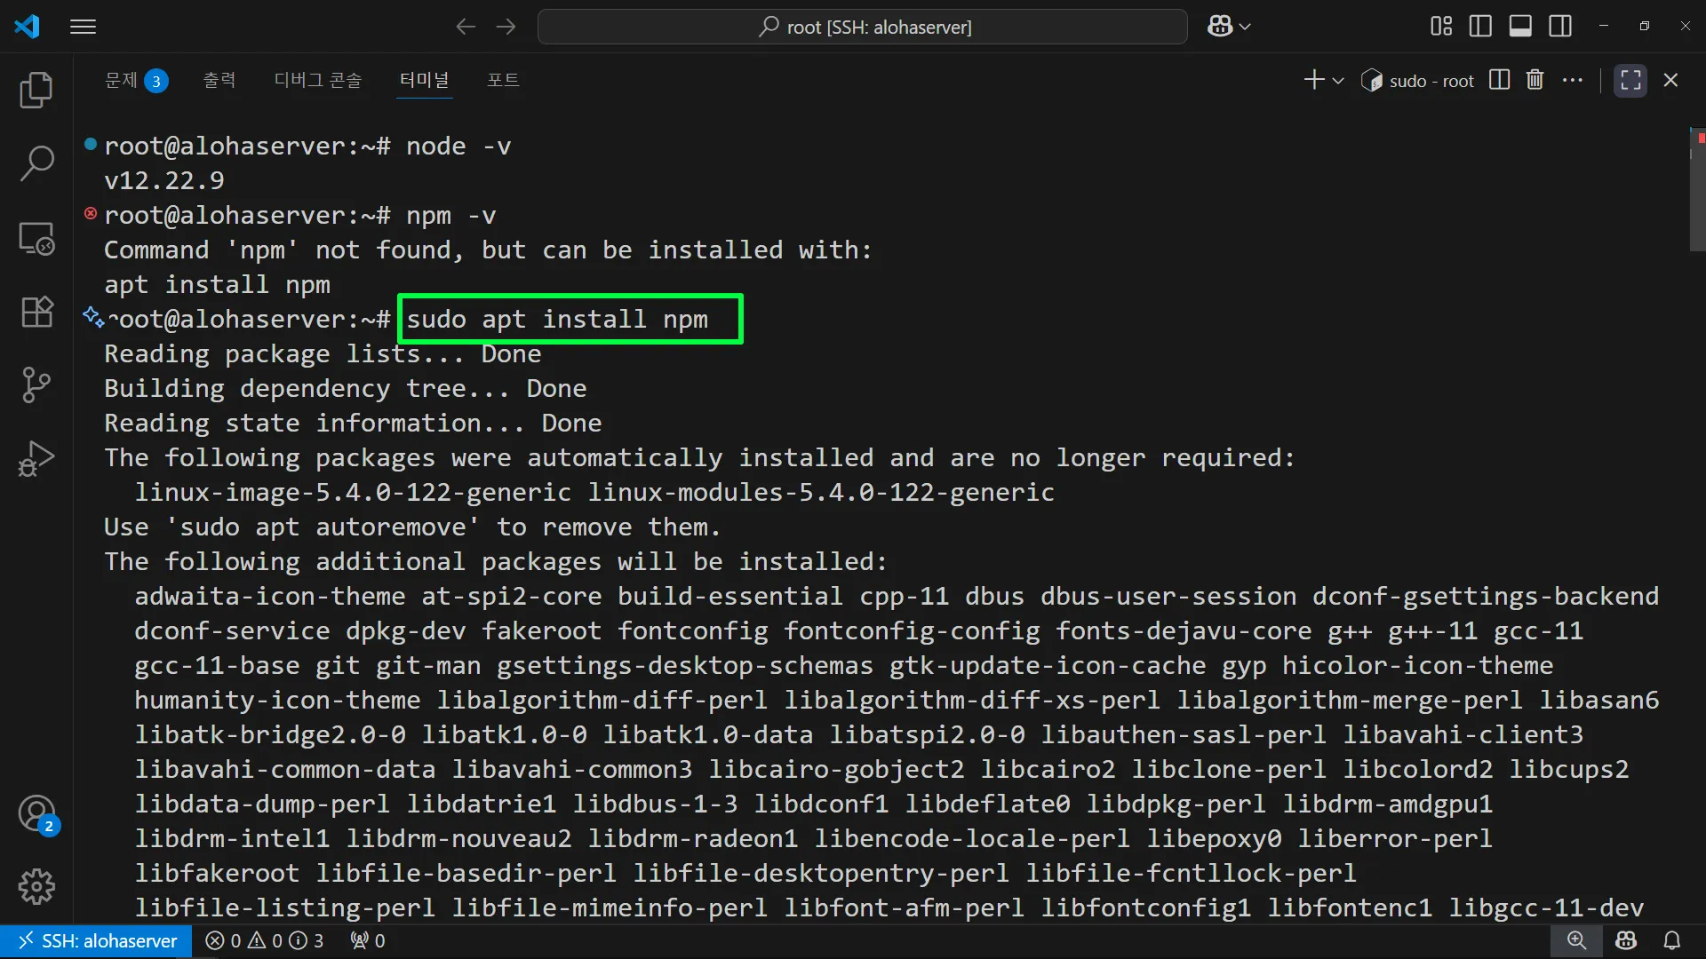Open the Search view in activity bar
The height and width of the screenshot is (959, 1706).
[x=36, y=163]
